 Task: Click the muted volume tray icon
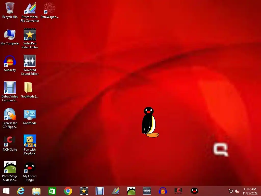(x=237, y=191)
